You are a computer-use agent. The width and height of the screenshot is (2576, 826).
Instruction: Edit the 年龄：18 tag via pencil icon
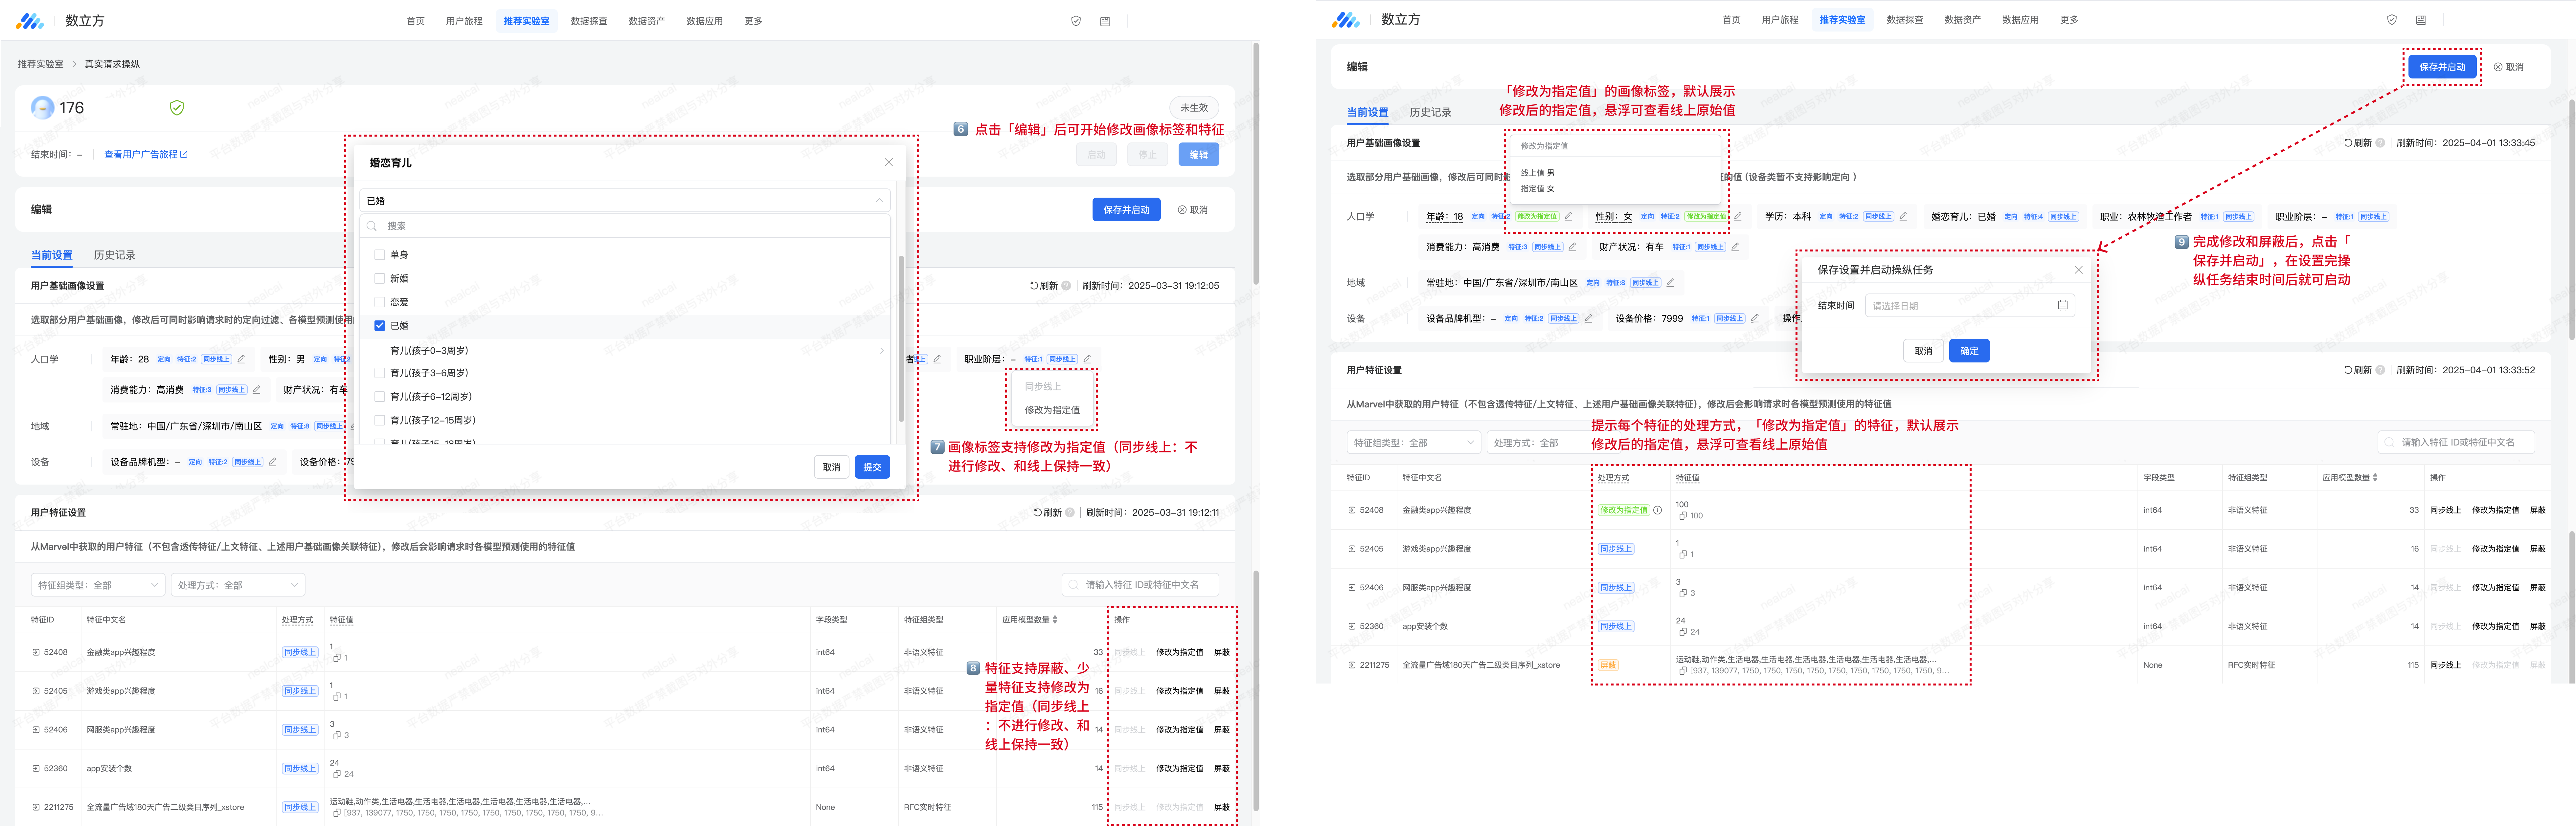click(x=1568, y=216)
